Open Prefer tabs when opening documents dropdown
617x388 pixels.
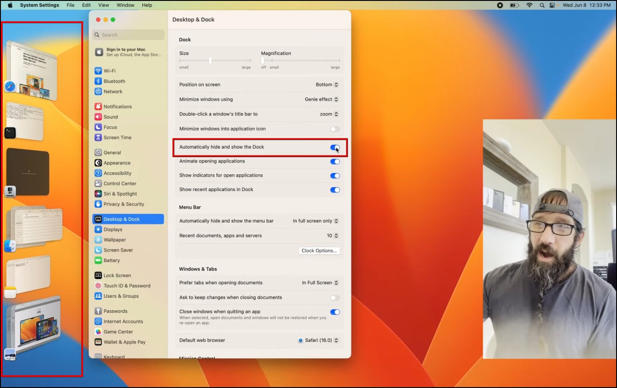tap(320, 283)
